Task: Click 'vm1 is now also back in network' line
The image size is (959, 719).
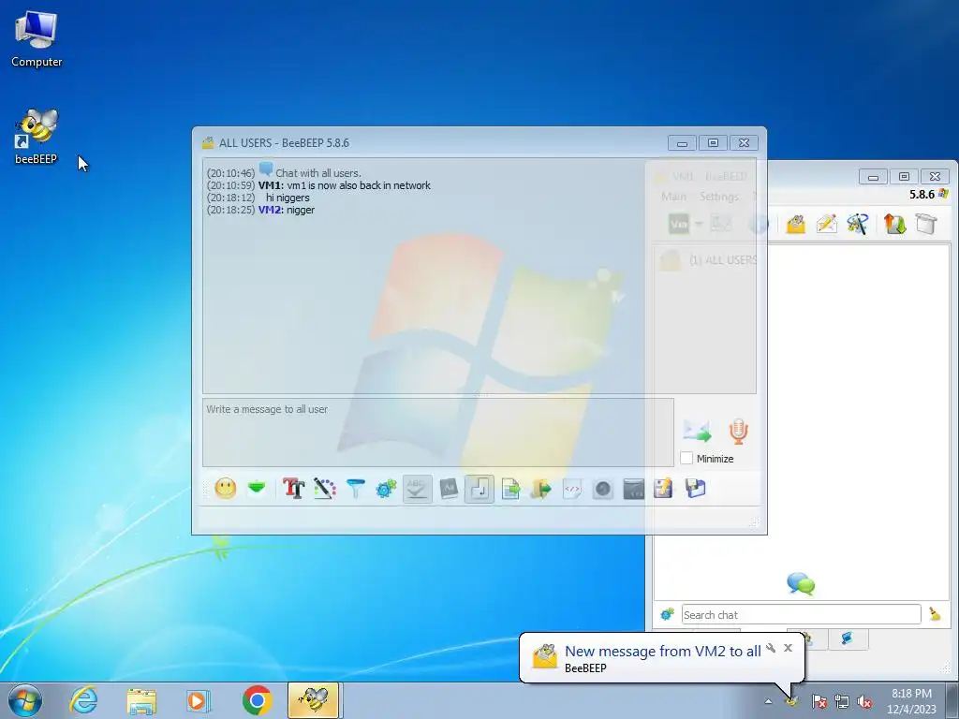Action: point(359,185)
